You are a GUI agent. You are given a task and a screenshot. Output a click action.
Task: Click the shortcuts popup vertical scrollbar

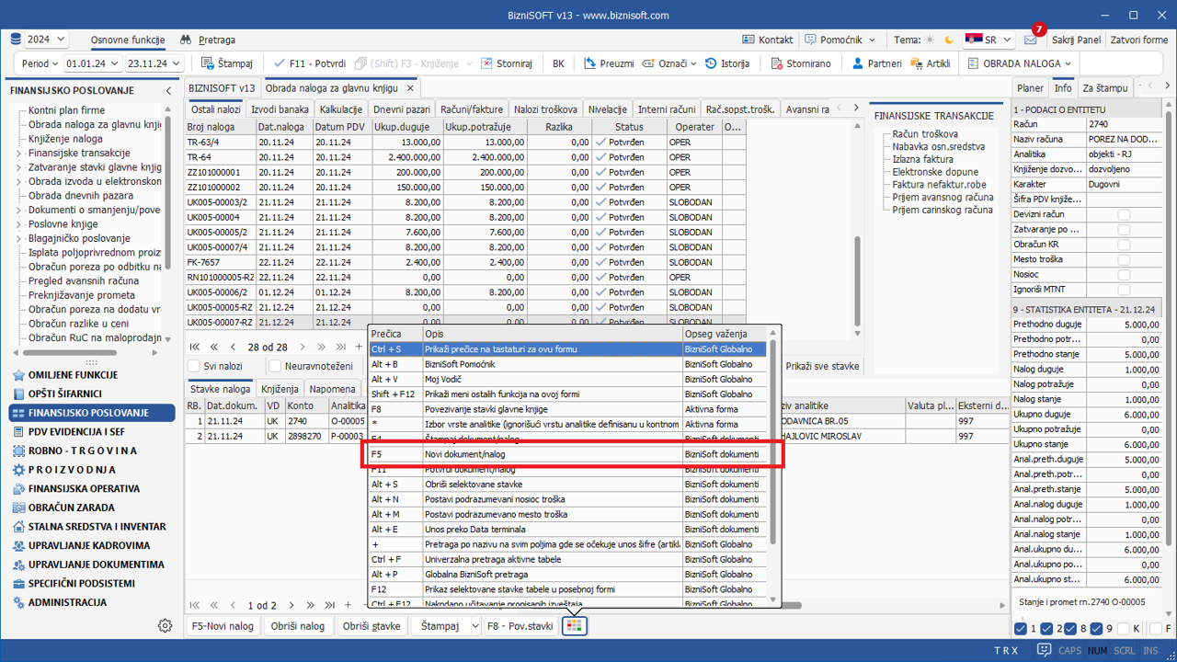pyautogui.click(x=773, y=441)
